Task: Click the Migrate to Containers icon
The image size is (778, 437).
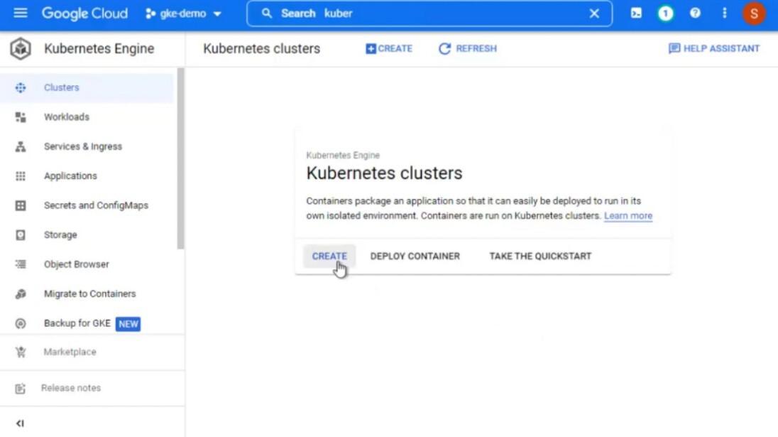Action: tap(21, 294)
